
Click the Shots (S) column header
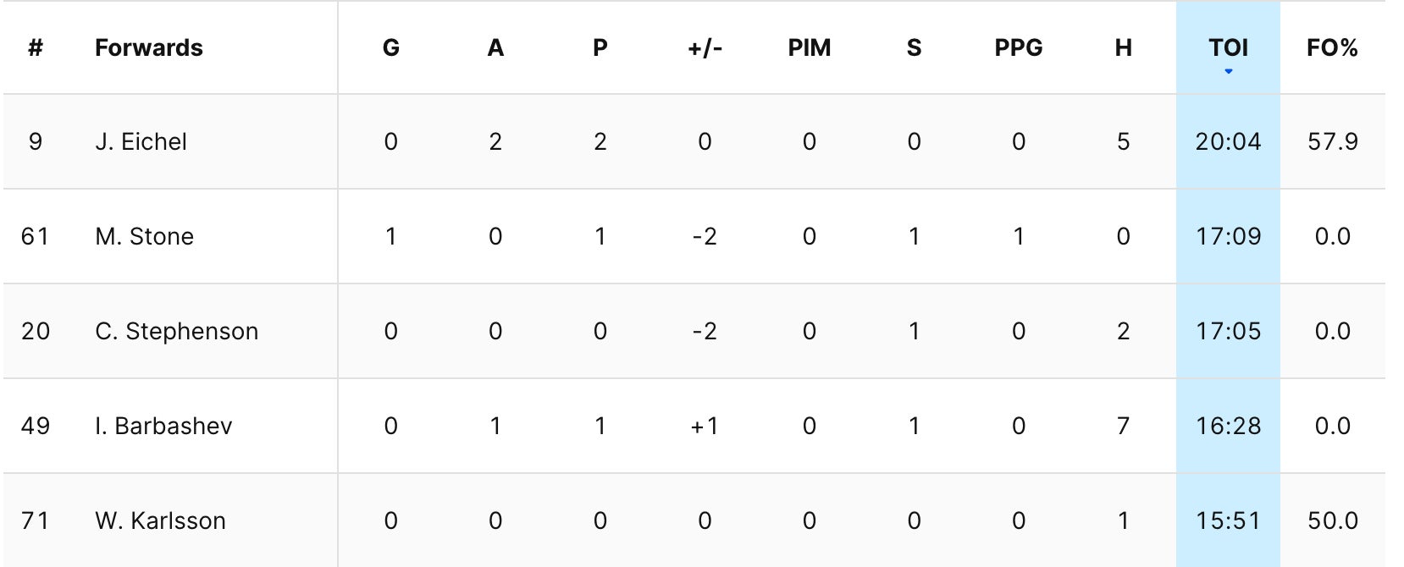[914, 48]
